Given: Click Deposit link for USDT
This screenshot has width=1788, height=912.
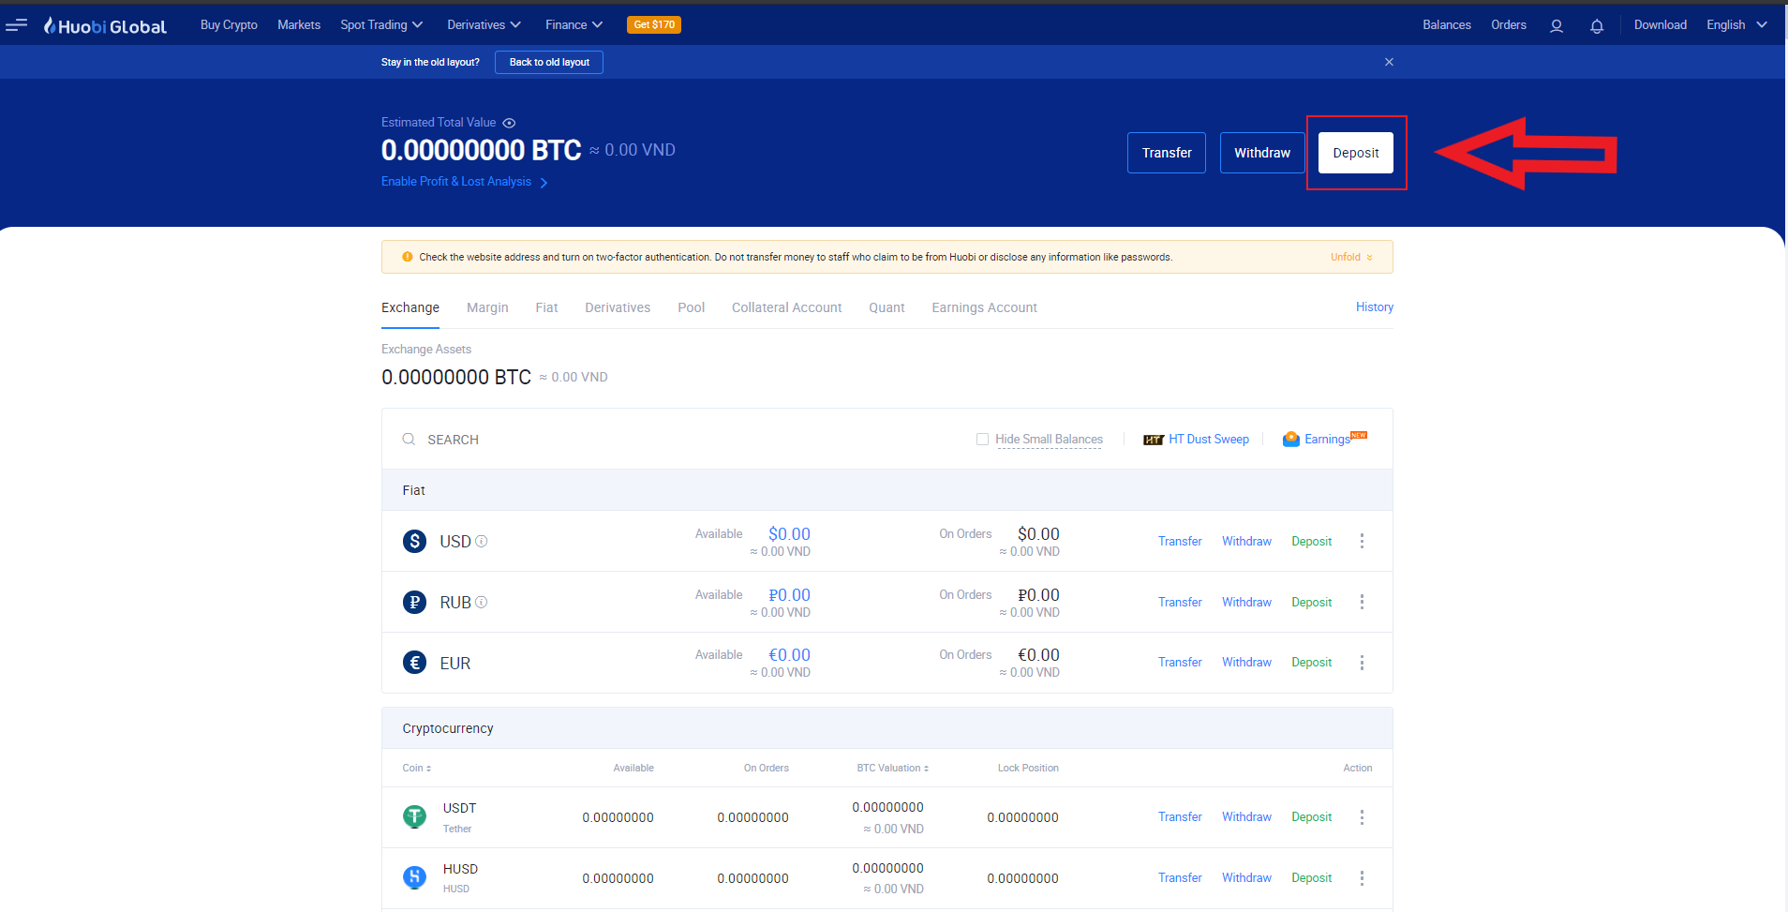Looking at the screenshot, I should tap(1311, 816).
